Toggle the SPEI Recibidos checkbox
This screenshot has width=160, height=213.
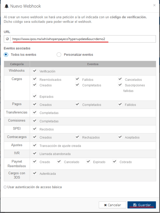(x=35, y=129)
